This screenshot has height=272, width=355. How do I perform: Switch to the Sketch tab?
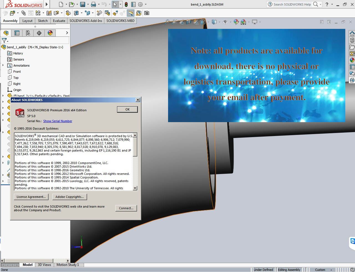(x=43, y=21)
